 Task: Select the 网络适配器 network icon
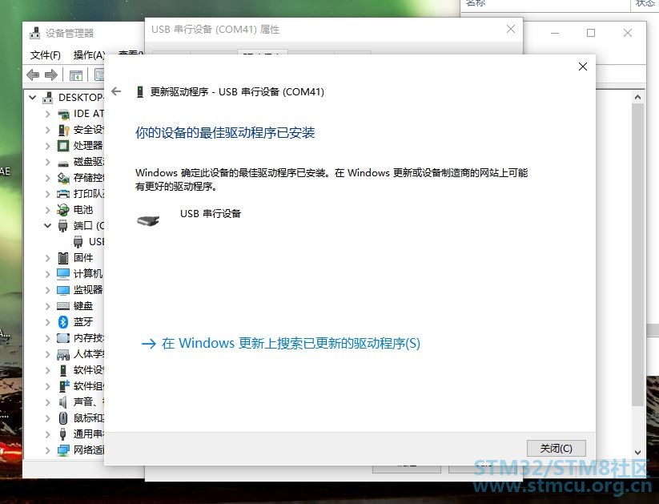pos(63,450)
